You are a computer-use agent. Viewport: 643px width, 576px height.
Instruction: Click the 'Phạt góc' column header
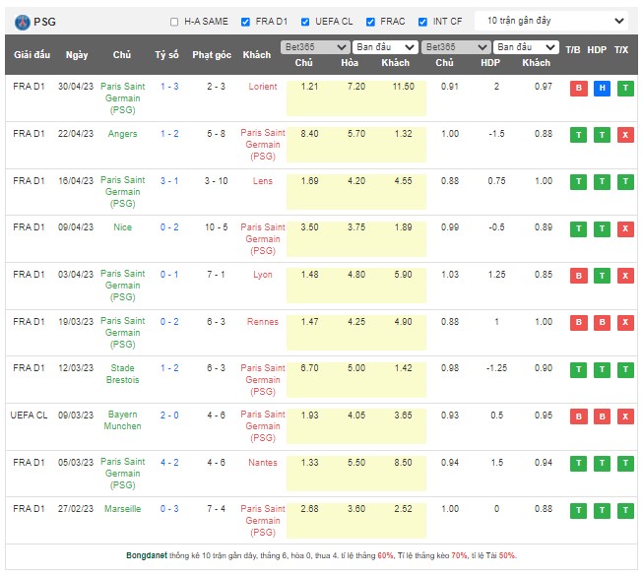pyautogui.click(x=212, y=55)
